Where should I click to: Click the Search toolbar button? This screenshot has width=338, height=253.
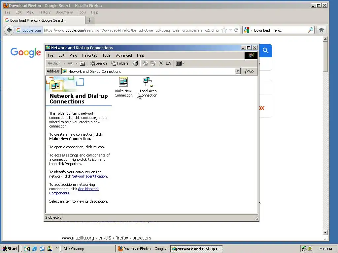click(98, 63)
